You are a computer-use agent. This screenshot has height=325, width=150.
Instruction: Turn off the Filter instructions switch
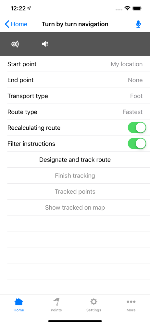coord(137,144)
